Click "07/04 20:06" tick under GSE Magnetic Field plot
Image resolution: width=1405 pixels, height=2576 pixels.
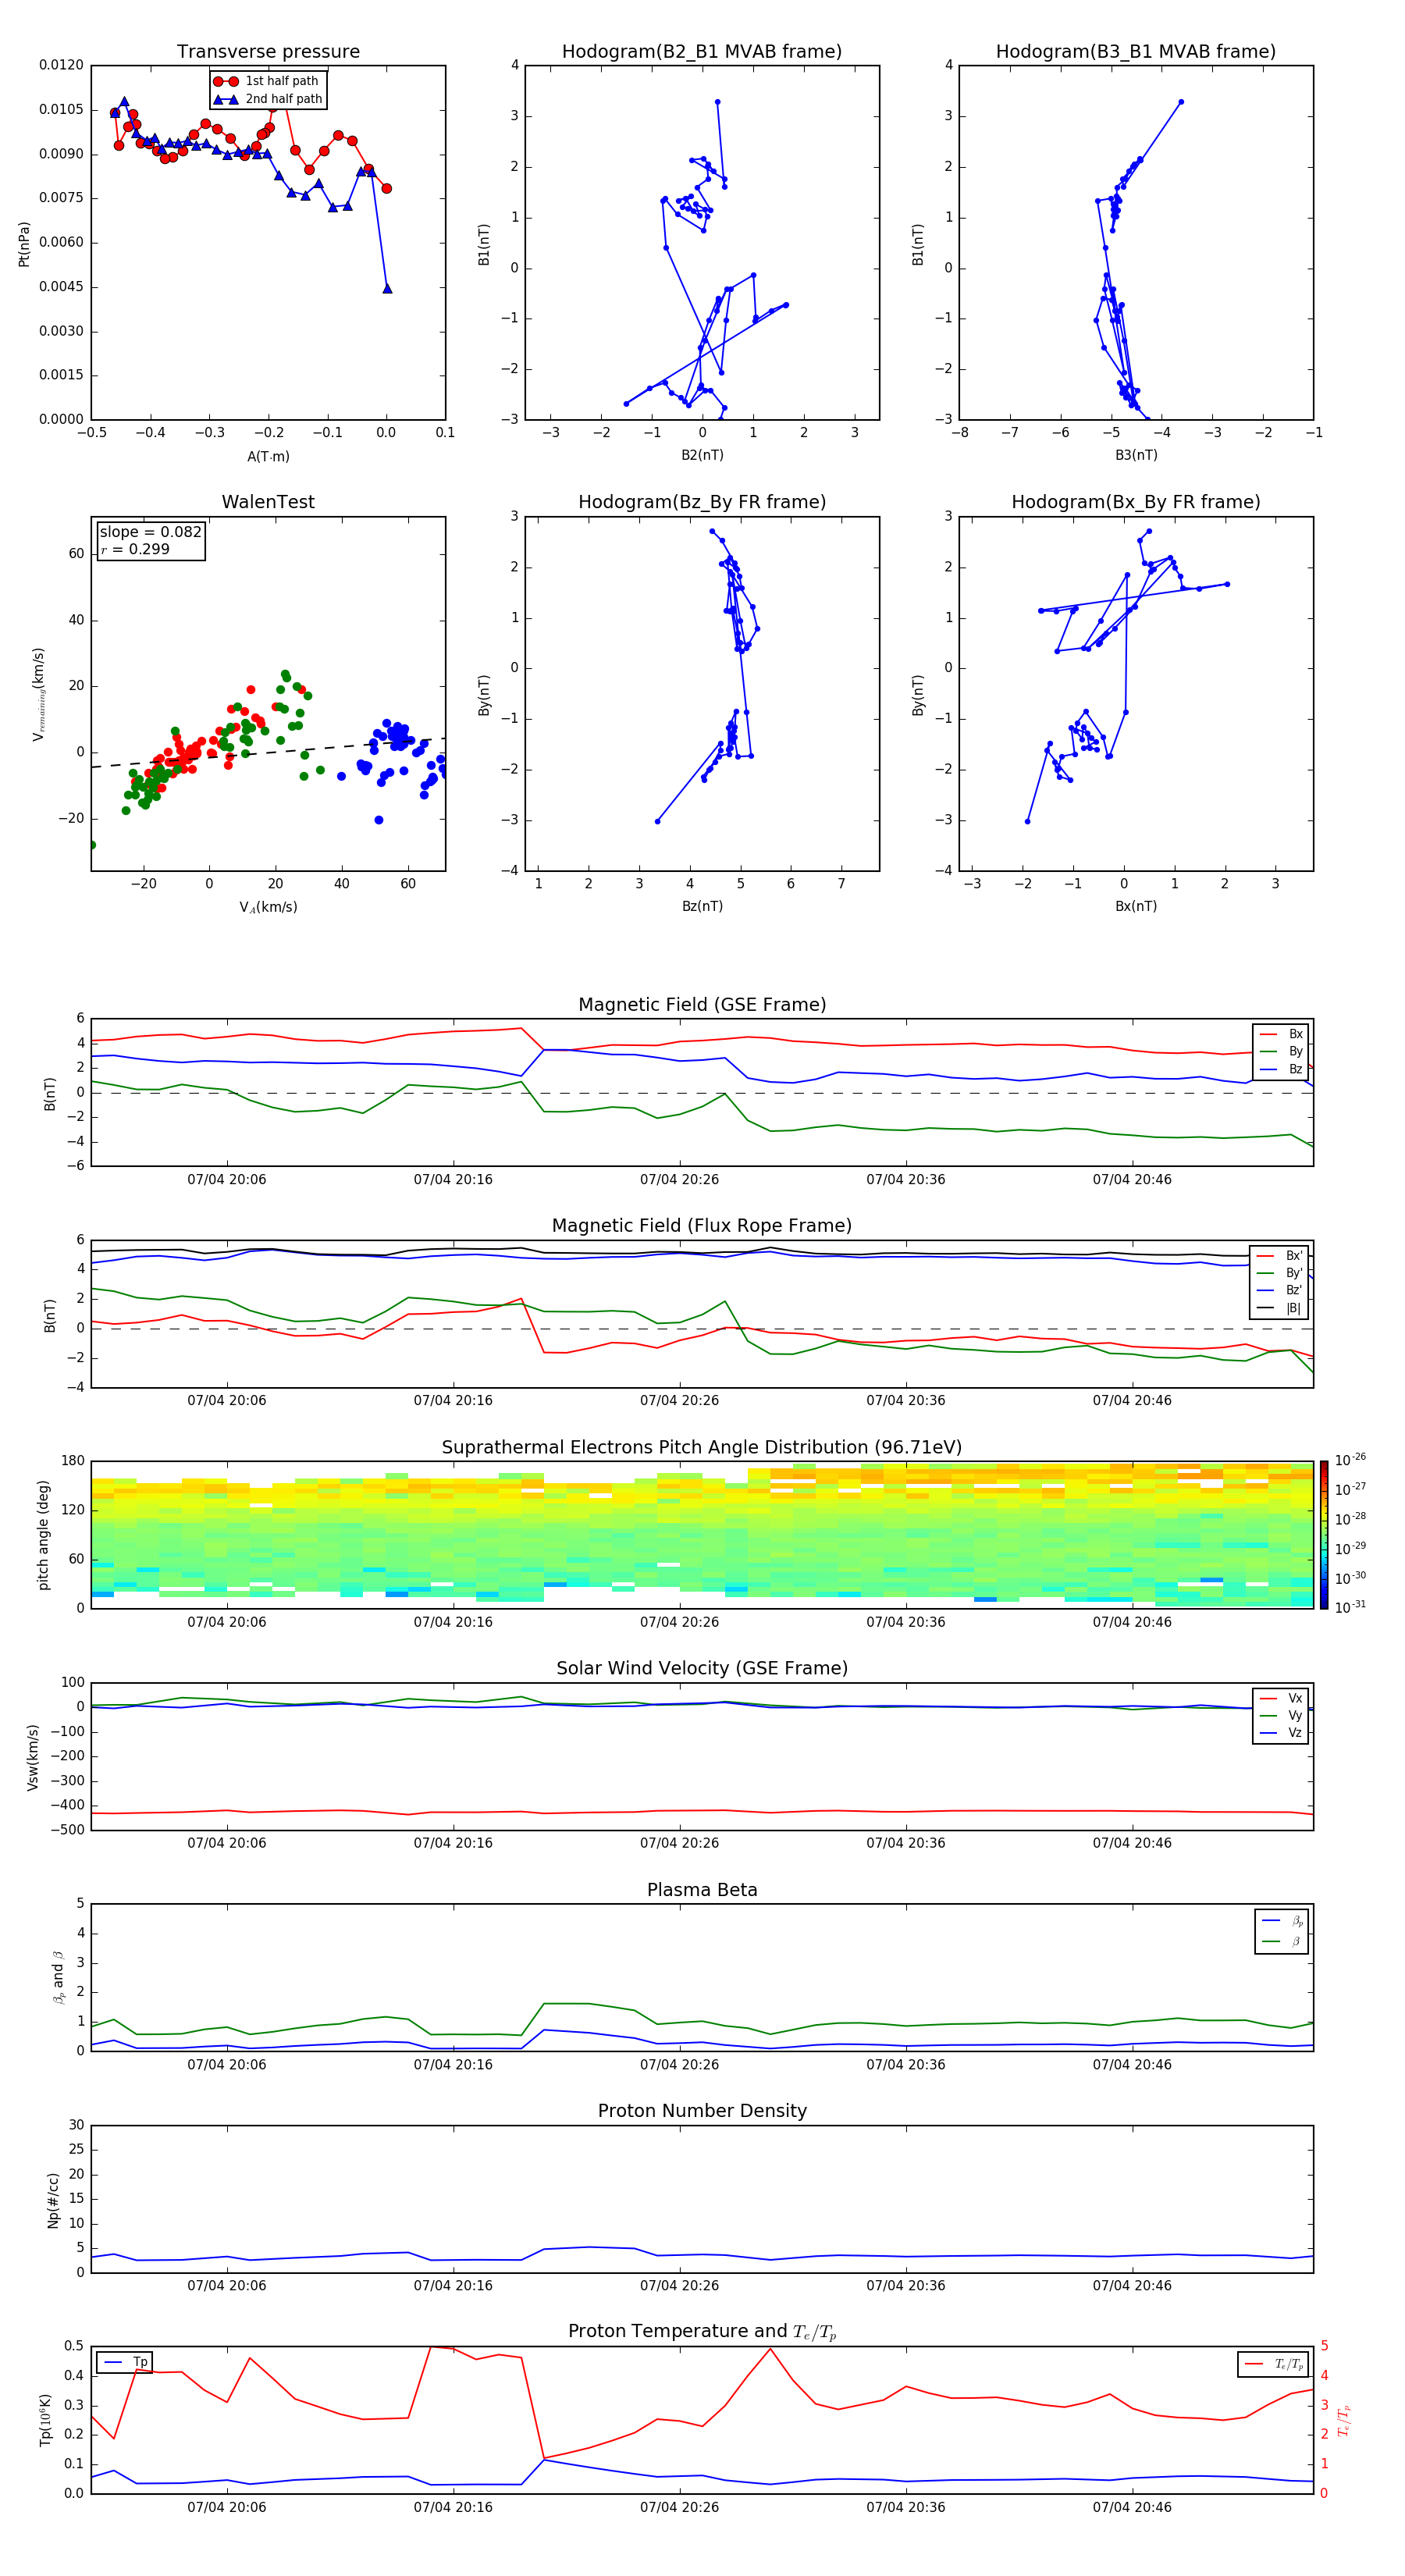point(227,1180)
